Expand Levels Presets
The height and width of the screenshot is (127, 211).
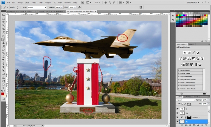click(179, 70)
